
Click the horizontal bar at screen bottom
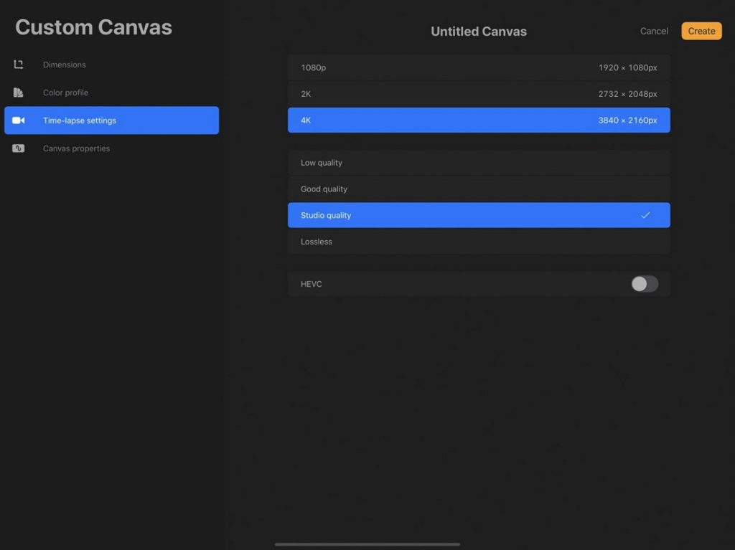pyautogui.click(x=367, y=544)
